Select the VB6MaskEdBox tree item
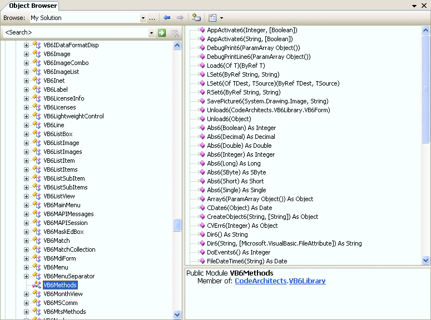This screenshot has width=431, height=320. click(x=63, y=232)
